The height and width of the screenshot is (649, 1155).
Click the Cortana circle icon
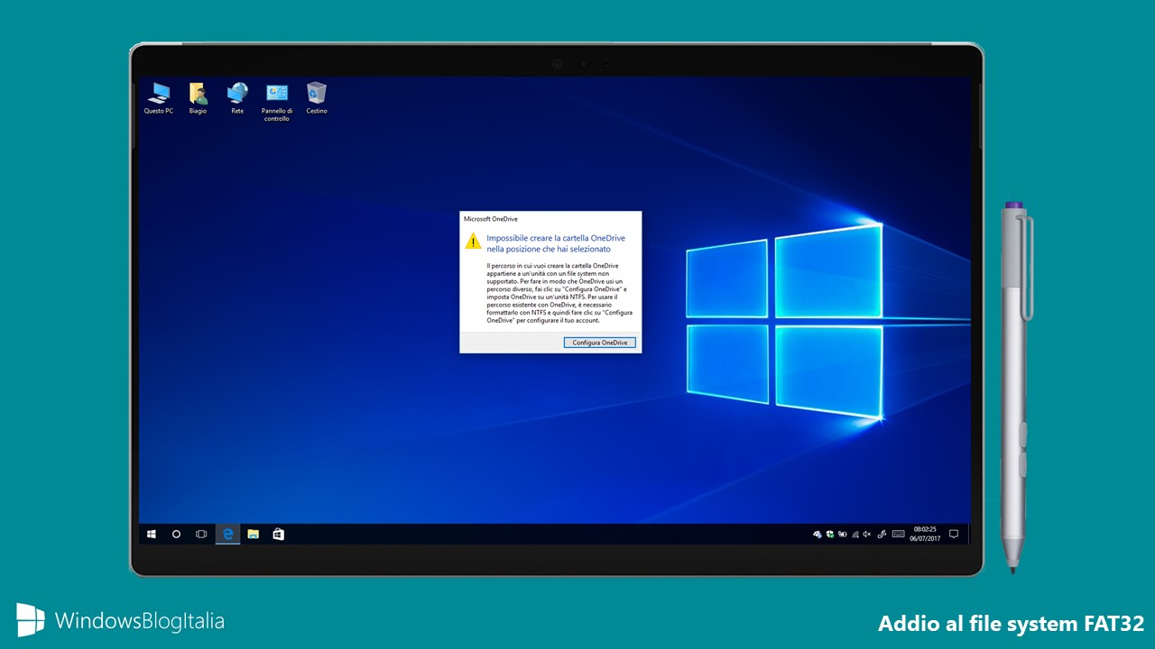tap(176, 535)
